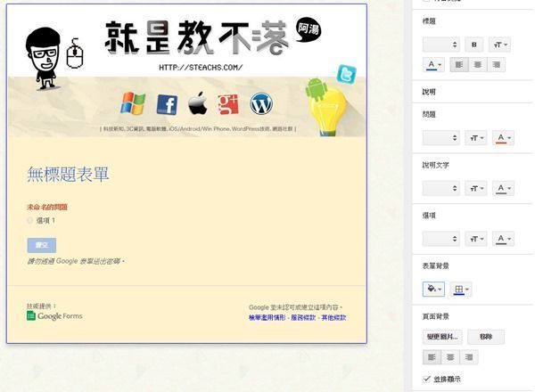Open the 表單背景 form border style menu
Image resolution: width=535 pixels, height=392 pixels.
[x=461, y=289]
